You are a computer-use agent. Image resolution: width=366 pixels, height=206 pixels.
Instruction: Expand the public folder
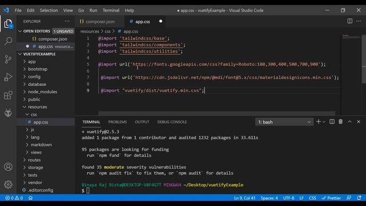46,99
